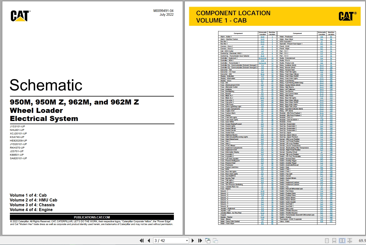Go to the previous page

tap(149, 241)
